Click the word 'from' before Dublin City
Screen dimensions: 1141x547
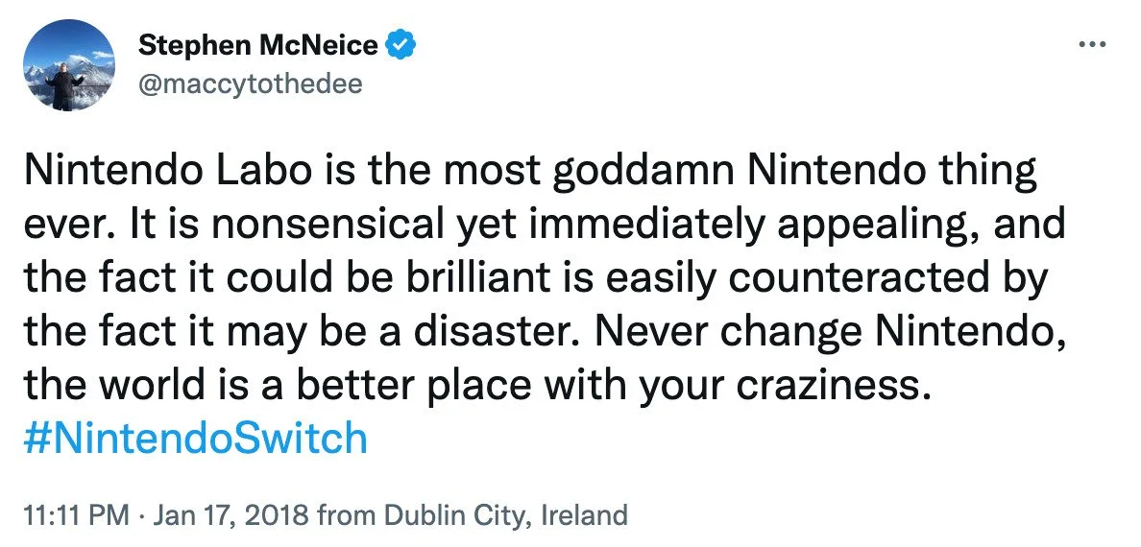point(348,515)
